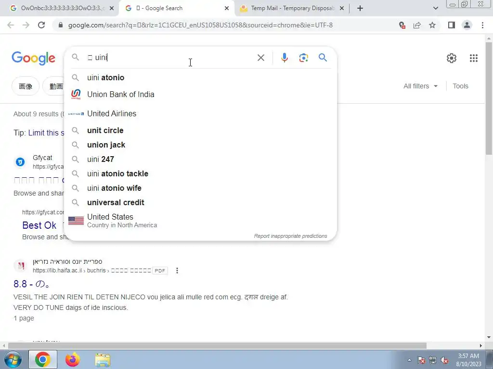Click the muted volume tray icon

444,360
